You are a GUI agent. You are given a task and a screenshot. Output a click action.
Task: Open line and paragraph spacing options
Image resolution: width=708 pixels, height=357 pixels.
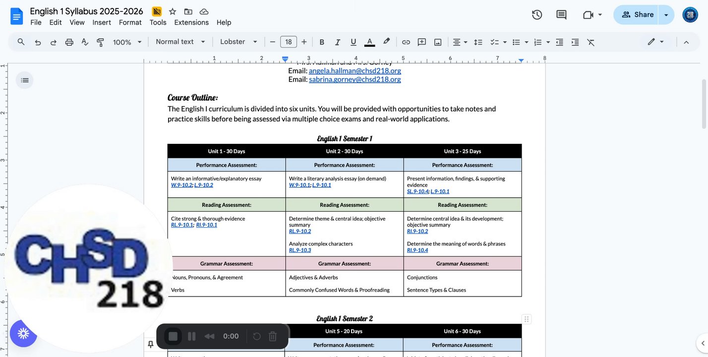pos(478,42)
